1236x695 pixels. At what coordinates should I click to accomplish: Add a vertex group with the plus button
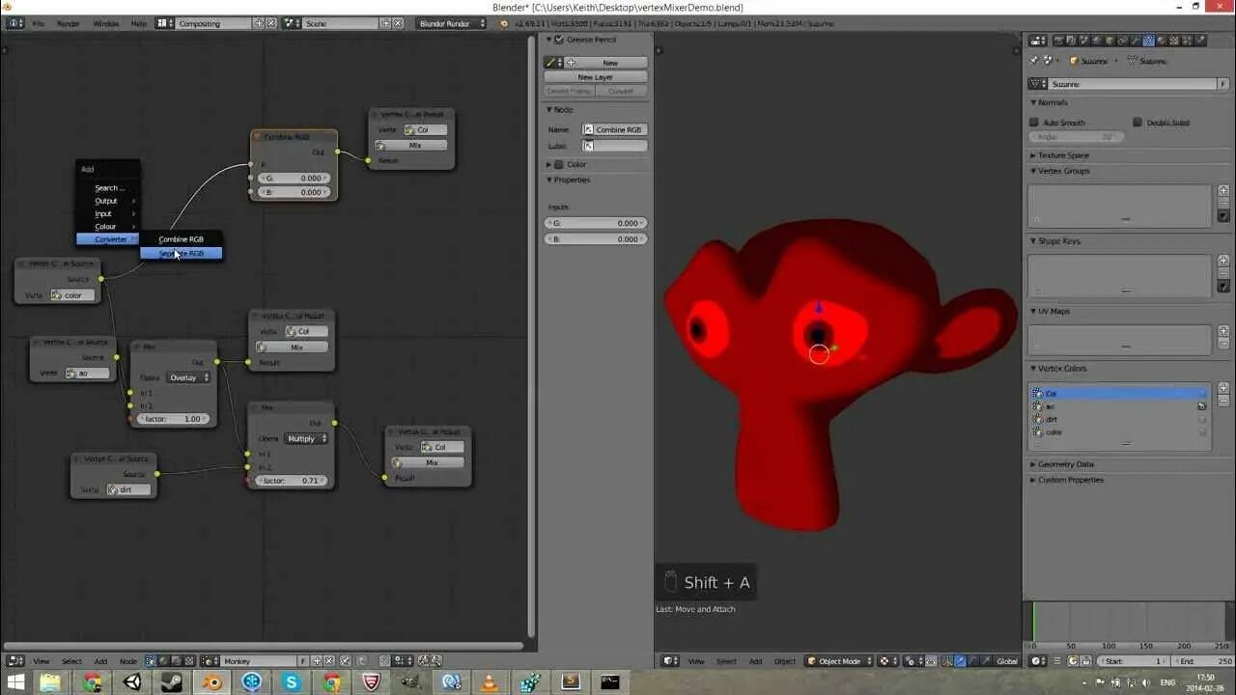click(x=1223, y=190)
